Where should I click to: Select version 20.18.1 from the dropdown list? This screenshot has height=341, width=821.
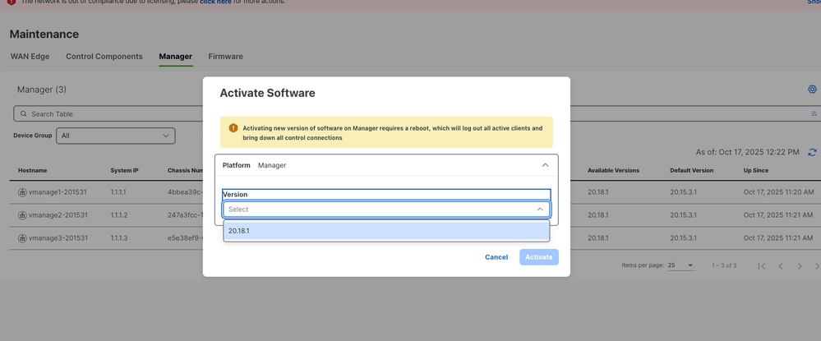[386, 230]
